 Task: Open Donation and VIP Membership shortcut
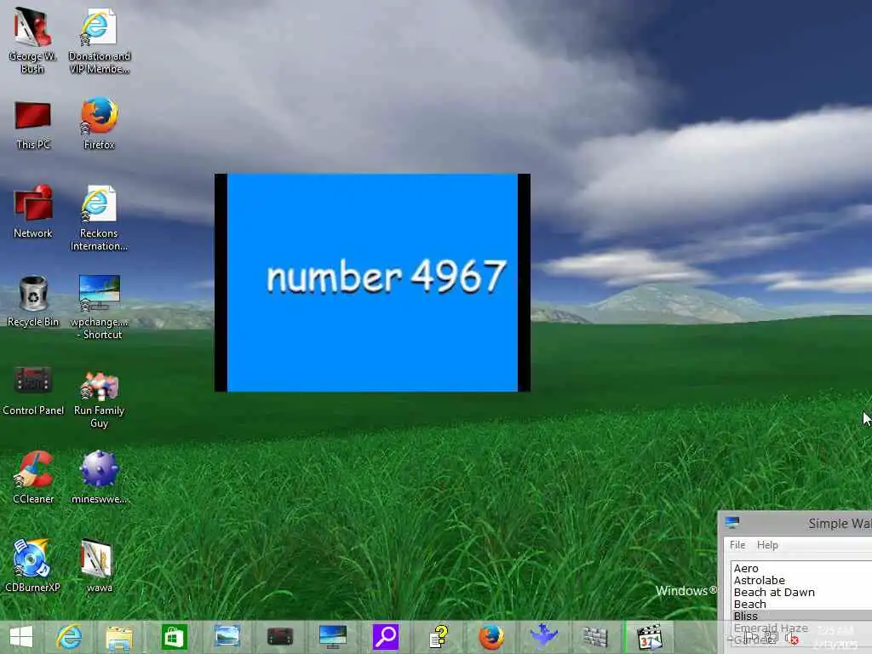coord(99,39)
